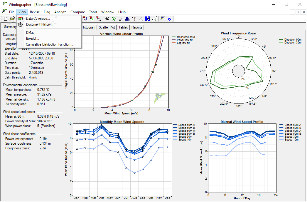Click the Diurnal Wind Speed Profile title
The width and height of the screenshot is (307, 202).
click(x=242, y=122)
